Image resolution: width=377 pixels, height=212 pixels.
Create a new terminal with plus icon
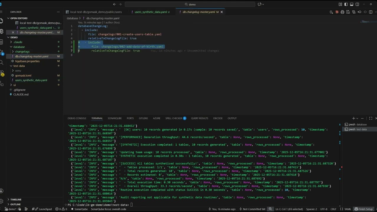coord(353,118)
